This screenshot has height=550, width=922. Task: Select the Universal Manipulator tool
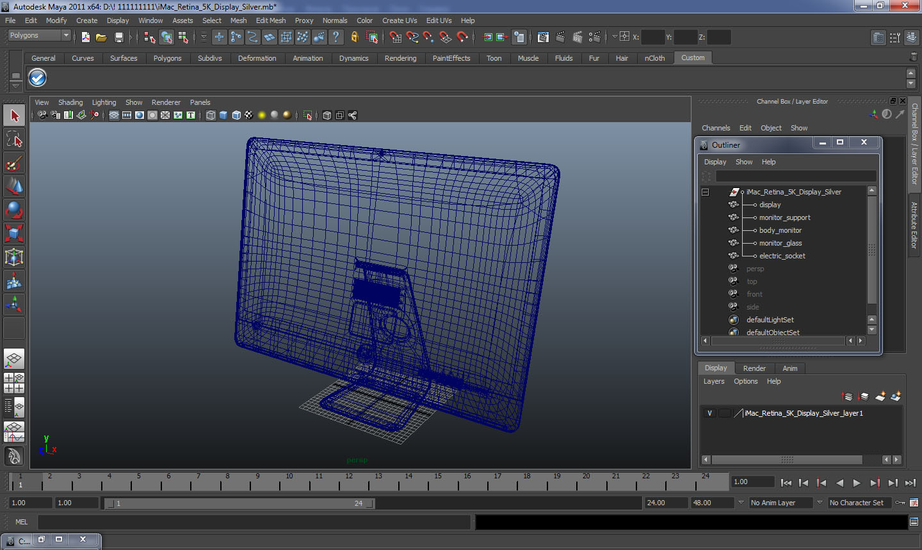[14, 257]
